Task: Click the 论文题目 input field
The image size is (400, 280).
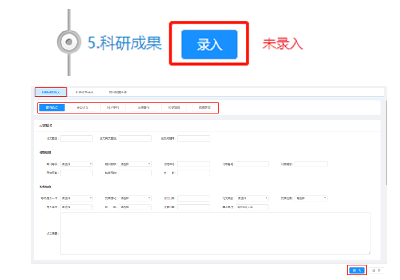Action: coord(77,139)
